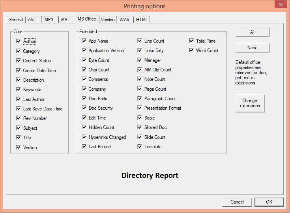Toggle Content Status checkbox

tap(19, 60)
